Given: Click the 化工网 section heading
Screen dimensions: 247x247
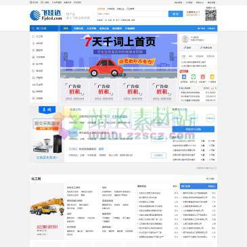Looking at the screenshot, I should point(36,179).
